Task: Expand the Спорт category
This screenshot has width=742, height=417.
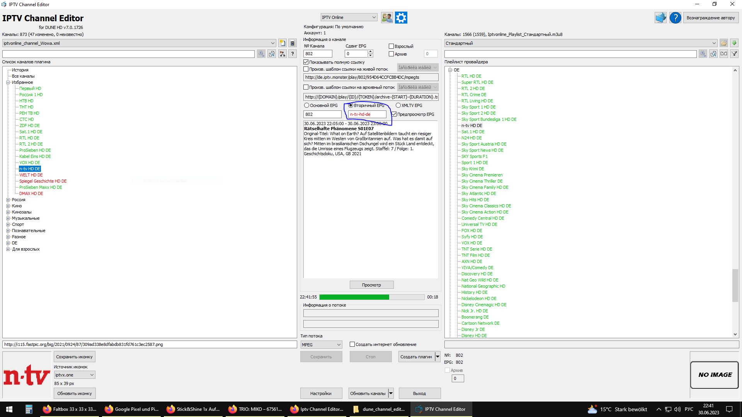Action: (x=8, y=224)
